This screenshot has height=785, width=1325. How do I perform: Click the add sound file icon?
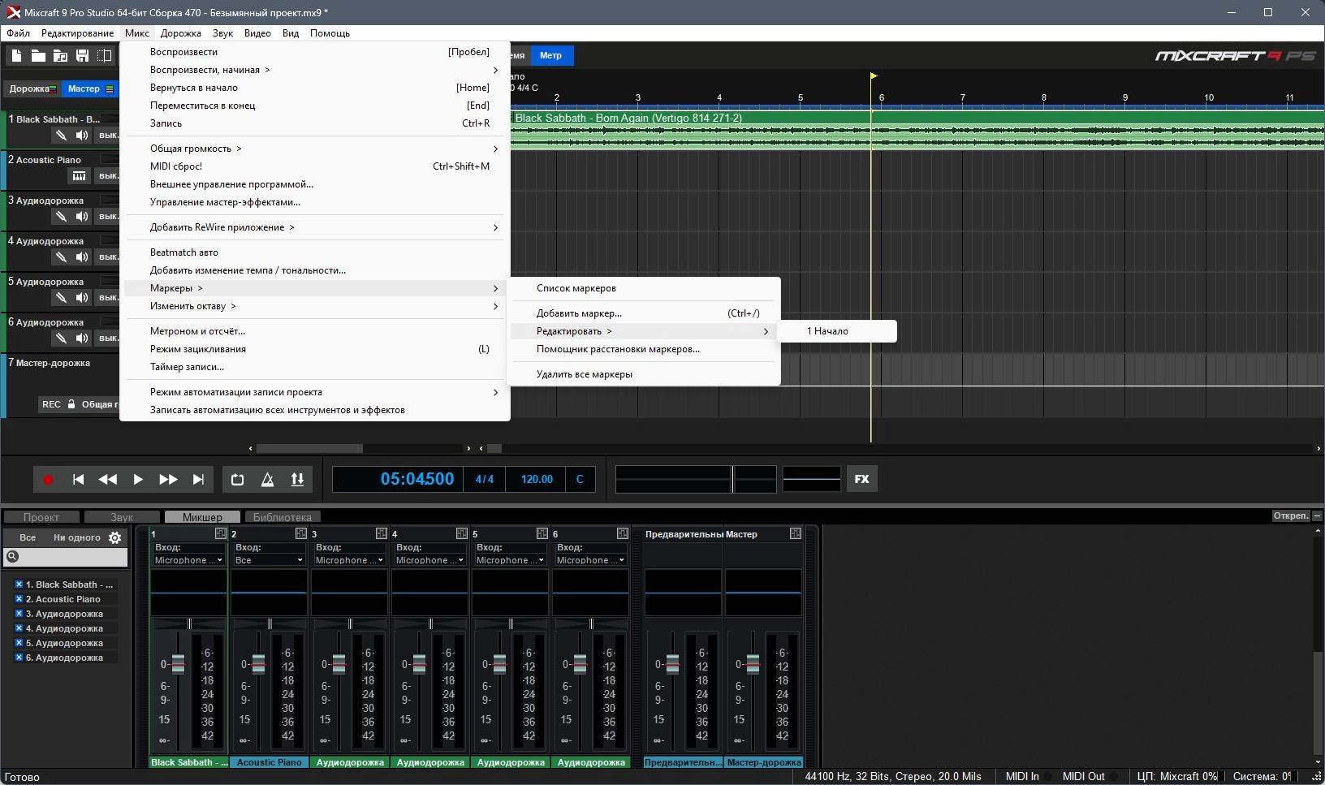tap(60, 55)
